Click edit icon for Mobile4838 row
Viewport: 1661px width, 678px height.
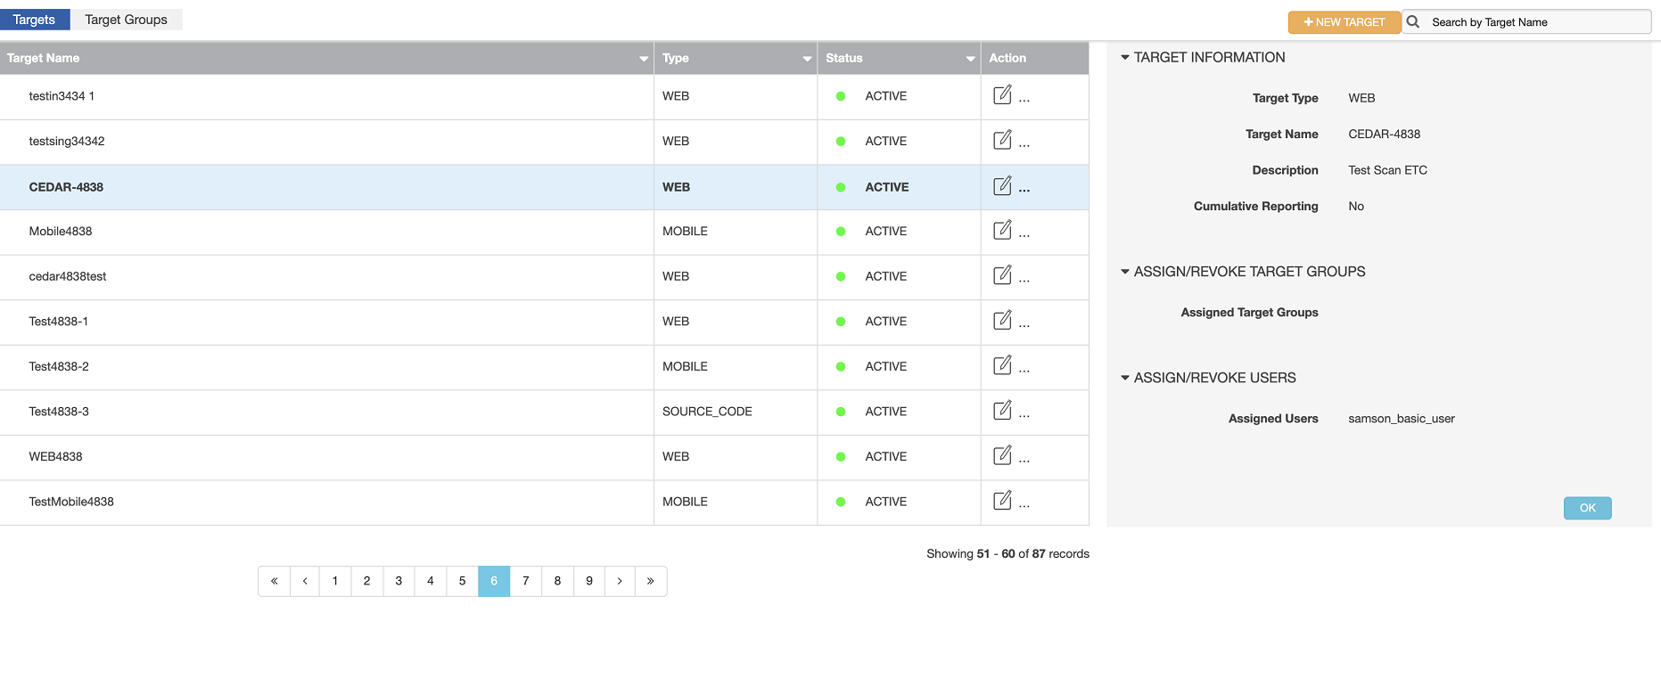(1002, 230)
